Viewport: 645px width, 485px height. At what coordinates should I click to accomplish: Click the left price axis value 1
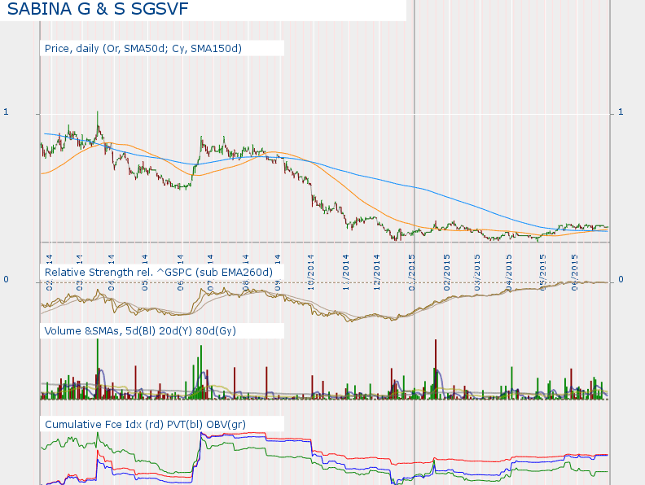tap(6, 111)
